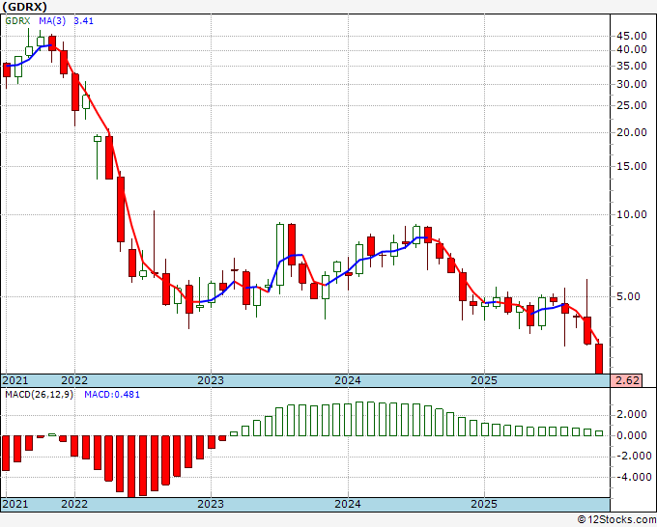Click the -4.000 MACD axis label
This screenshot has width=657, height=527.
click(x=632, y=477)
